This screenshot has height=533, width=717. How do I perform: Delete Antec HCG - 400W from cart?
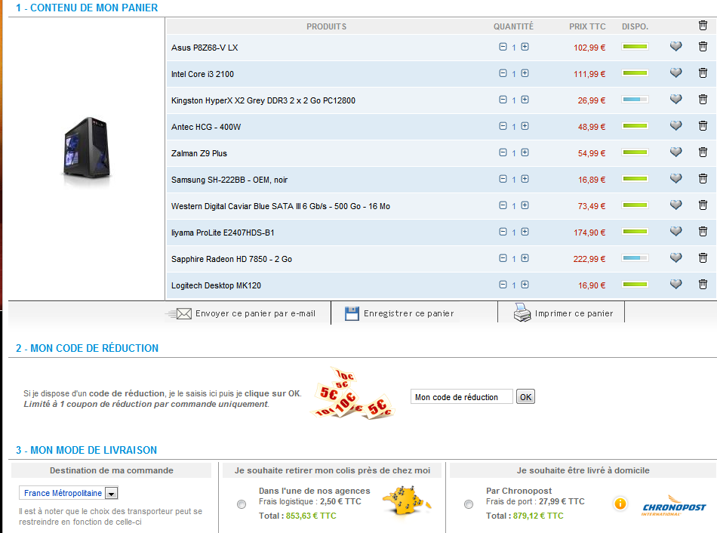pyautogui.click(x=703, y=126)
